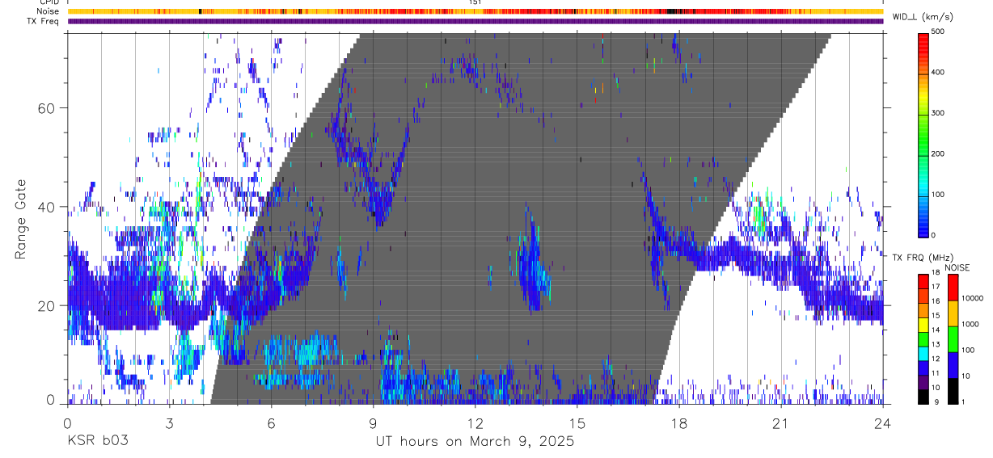The width and height of the screenshot is (993, 458).
Task: Click the '18' UT hour tick label
Action: click(679, 423)
